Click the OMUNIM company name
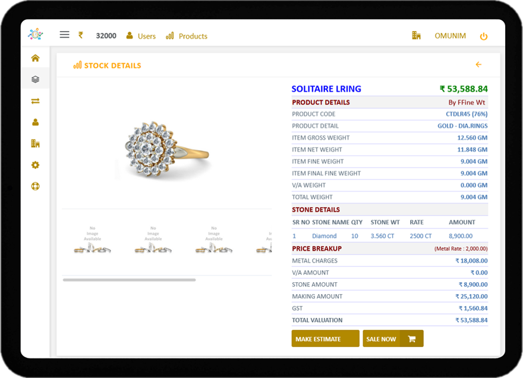The image size is (523, 378). point(449,36)
